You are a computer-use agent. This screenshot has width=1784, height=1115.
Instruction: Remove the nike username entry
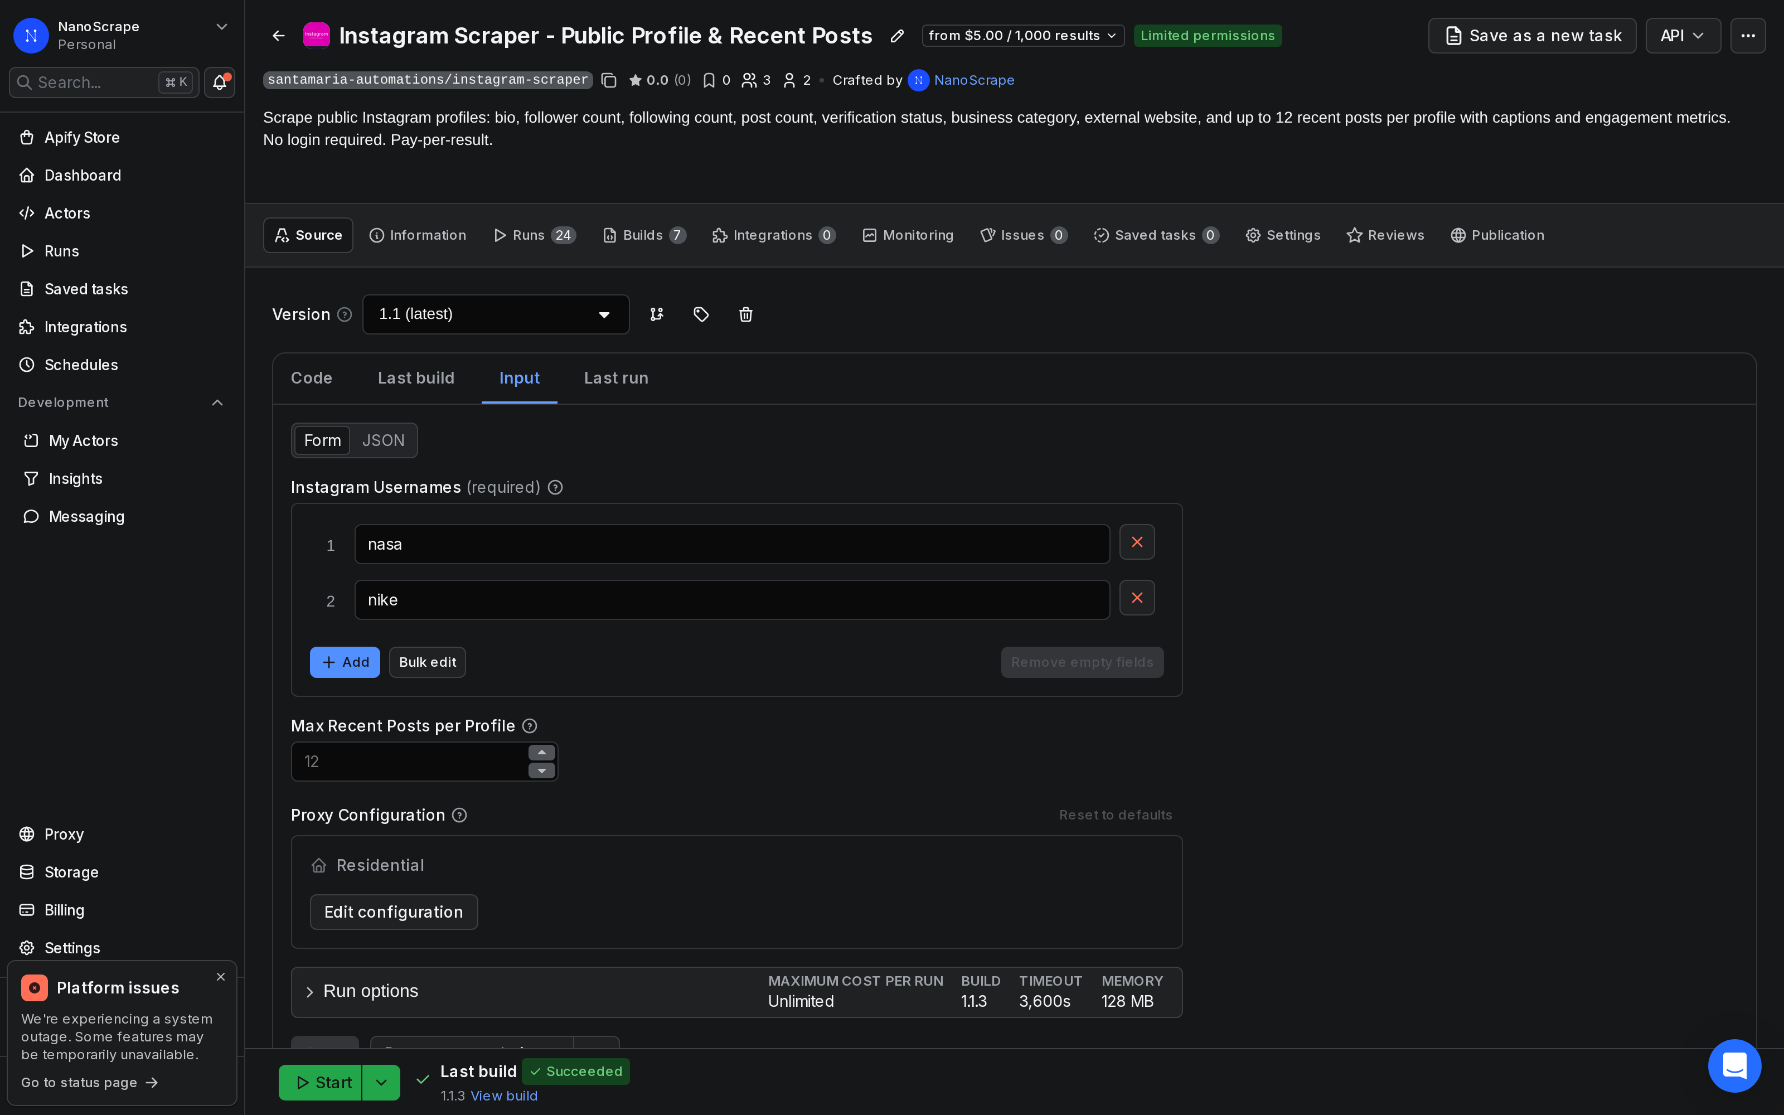[1137, 598]
